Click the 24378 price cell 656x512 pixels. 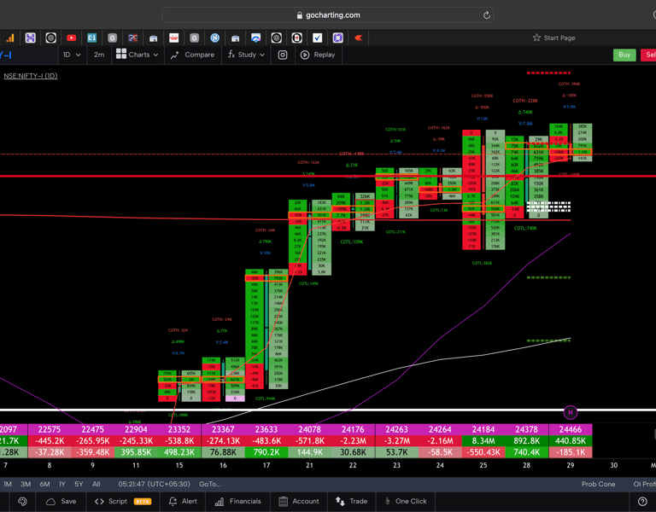click(527, 429)
